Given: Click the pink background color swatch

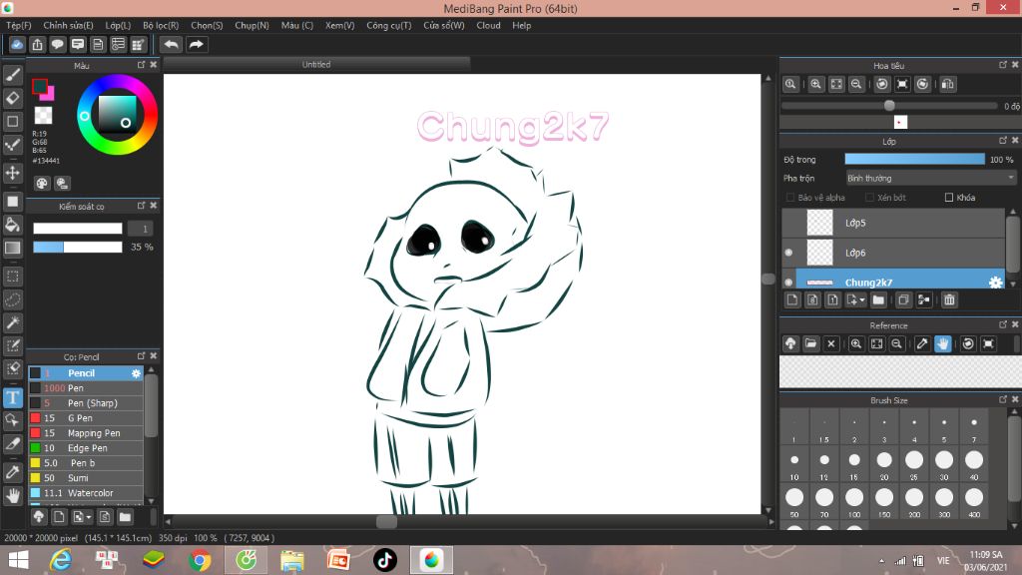Looking at the screenshot, I should click(x=49, y=95).
